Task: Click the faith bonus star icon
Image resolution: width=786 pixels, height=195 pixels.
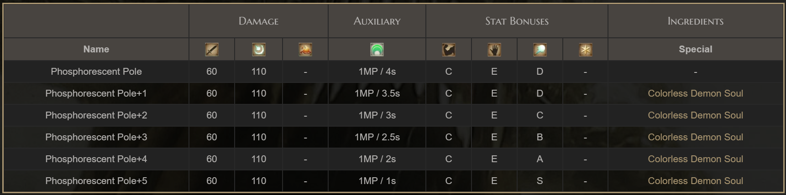Action: click(x=586, y=49)
